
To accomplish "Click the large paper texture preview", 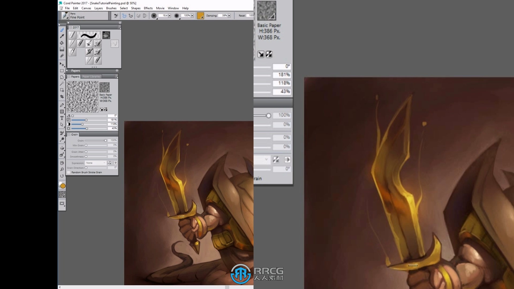I will (82, 97).
